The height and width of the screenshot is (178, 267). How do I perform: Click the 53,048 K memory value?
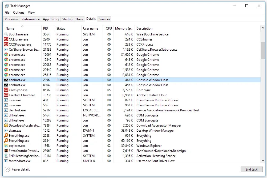click(x=127, y=131)
